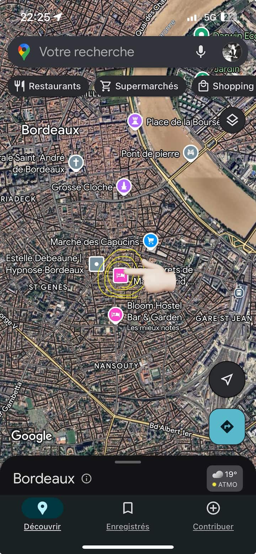Filter by Restaurants chip
Viewport: 256px width, 554px height.
pos(48,86)
